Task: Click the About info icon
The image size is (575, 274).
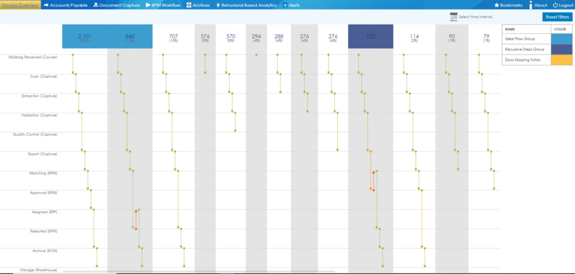Action: [530, 5]
